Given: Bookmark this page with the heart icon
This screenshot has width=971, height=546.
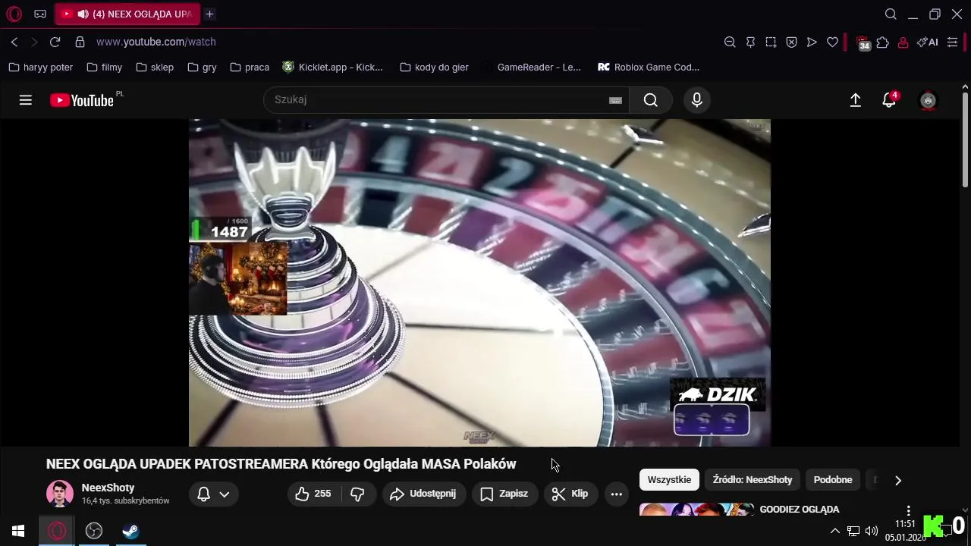Looking at the screenshot, I should click(x=832, y=42).
